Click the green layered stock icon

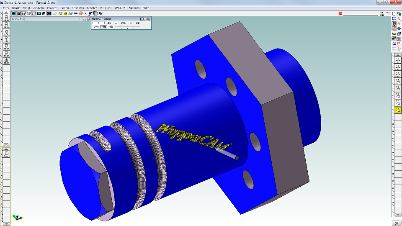(x=70, y=13)
